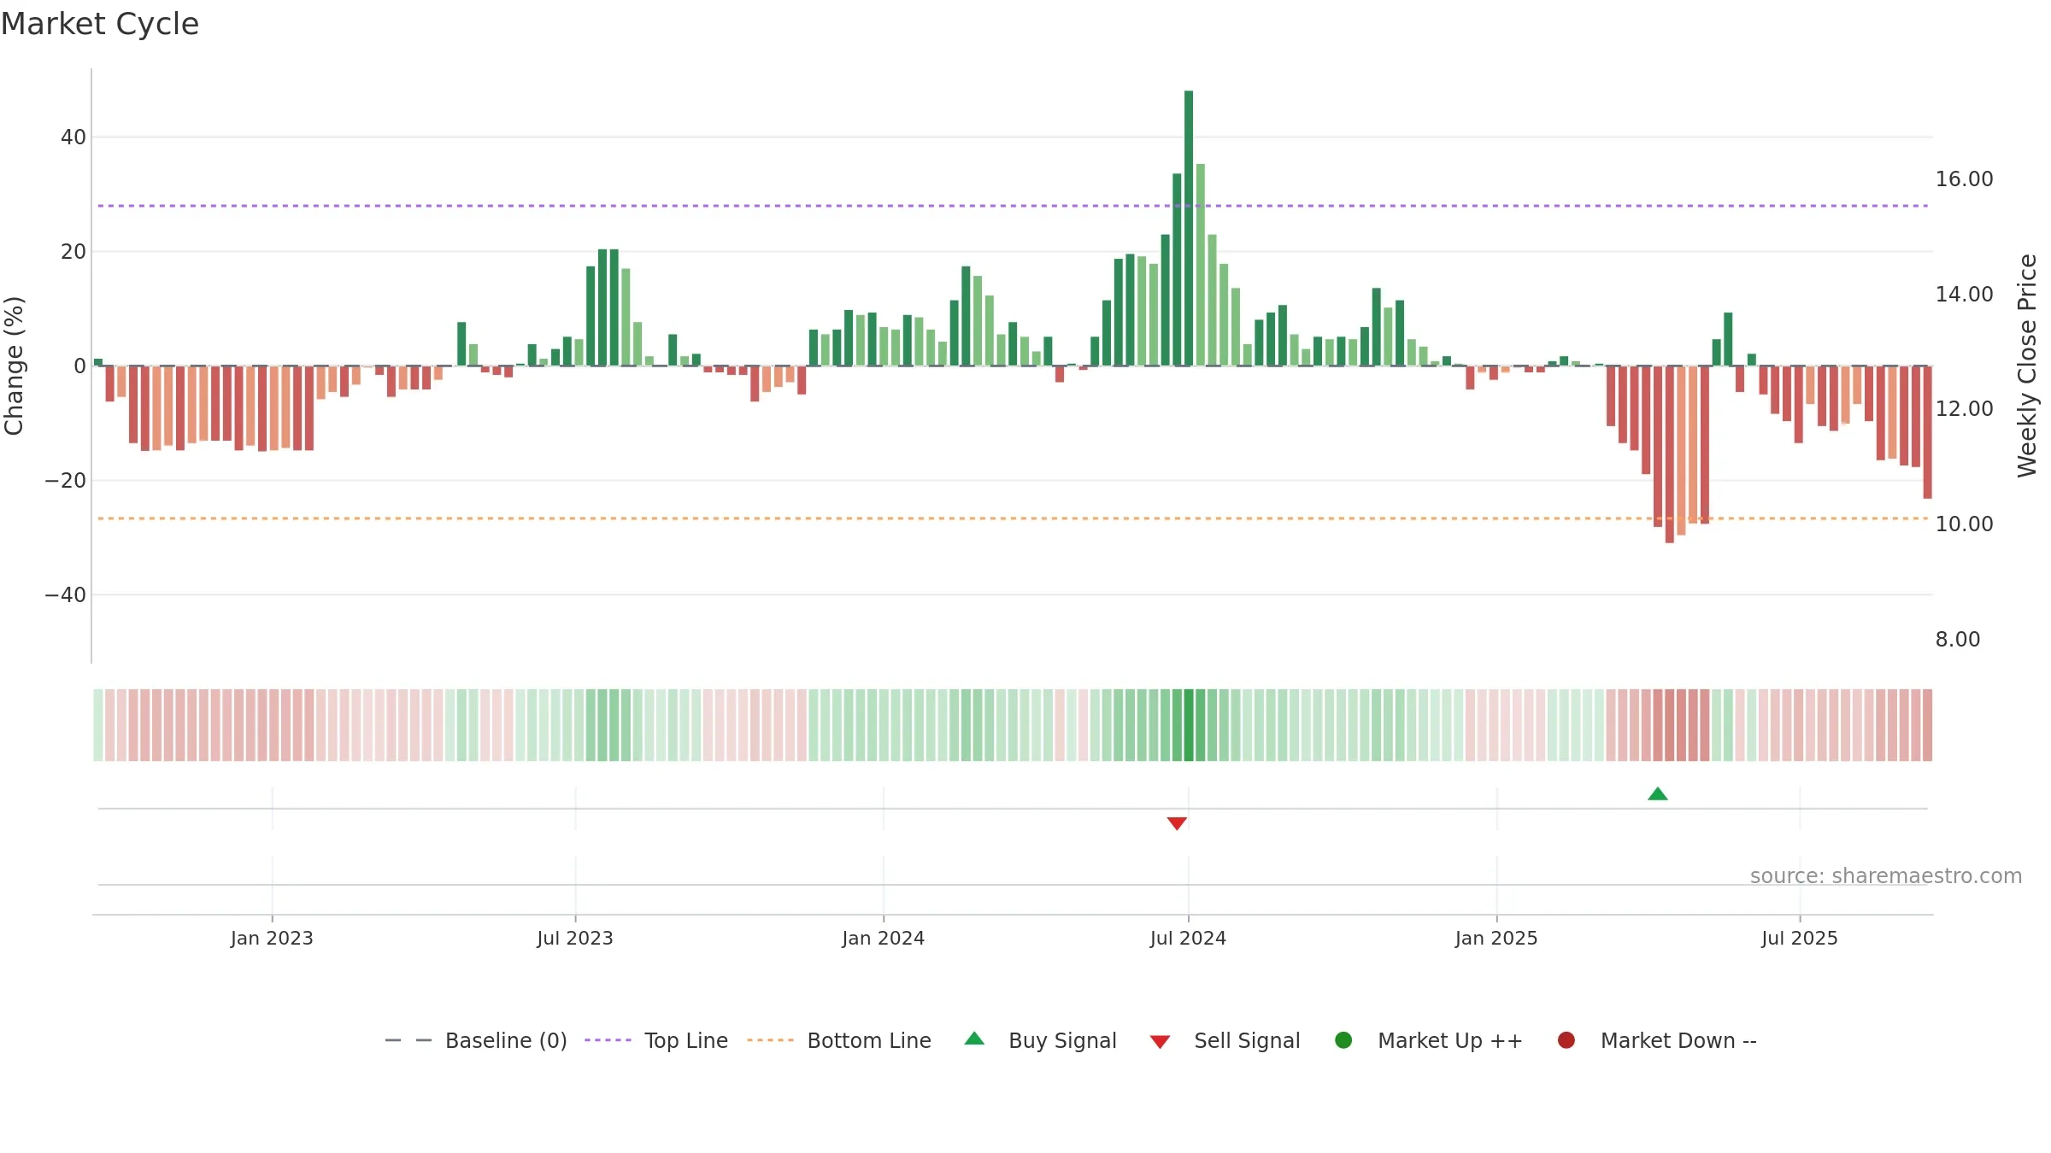Viewport: 2051px width, 1153px height.
Task: Click the 20 tick label on left axis
Action: click(73, 252)
